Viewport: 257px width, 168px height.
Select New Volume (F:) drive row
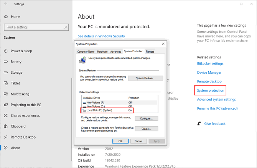tap(120, 103)
